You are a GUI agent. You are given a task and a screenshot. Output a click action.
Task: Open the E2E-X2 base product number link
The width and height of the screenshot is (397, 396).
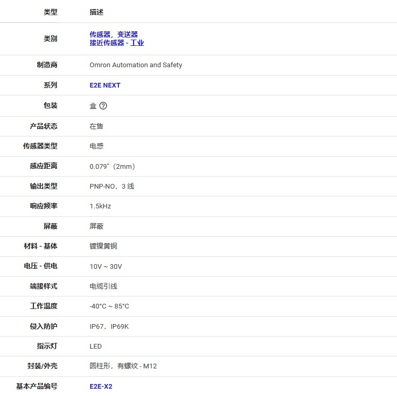pyautogui.click(x=101, y=387)
